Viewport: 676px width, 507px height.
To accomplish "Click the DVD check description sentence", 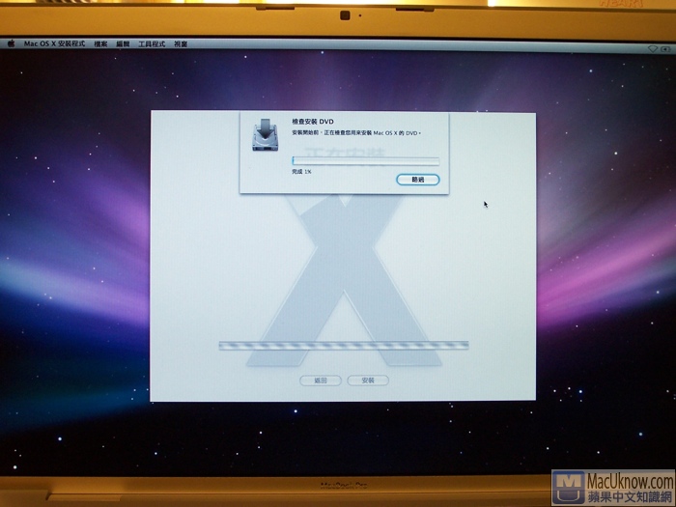I will (x=356, y=133).
